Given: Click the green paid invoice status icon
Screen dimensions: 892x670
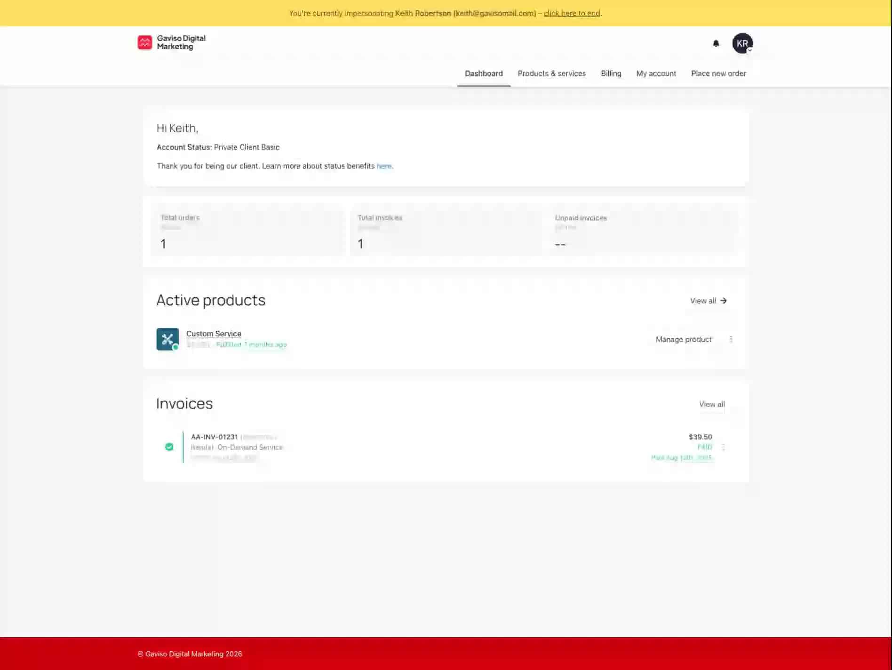Looking at the screenshot, I should point(169,446).
